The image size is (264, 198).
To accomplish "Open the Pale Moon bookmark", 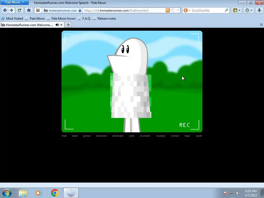I will pos(35,19).
